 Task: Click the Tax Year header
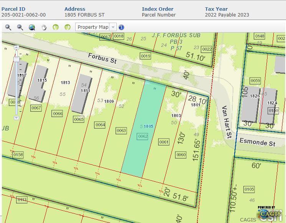click(x=217, y=9)
